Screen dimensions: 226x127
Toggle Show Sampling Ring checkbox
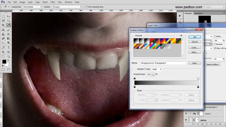tap(86, 7)
